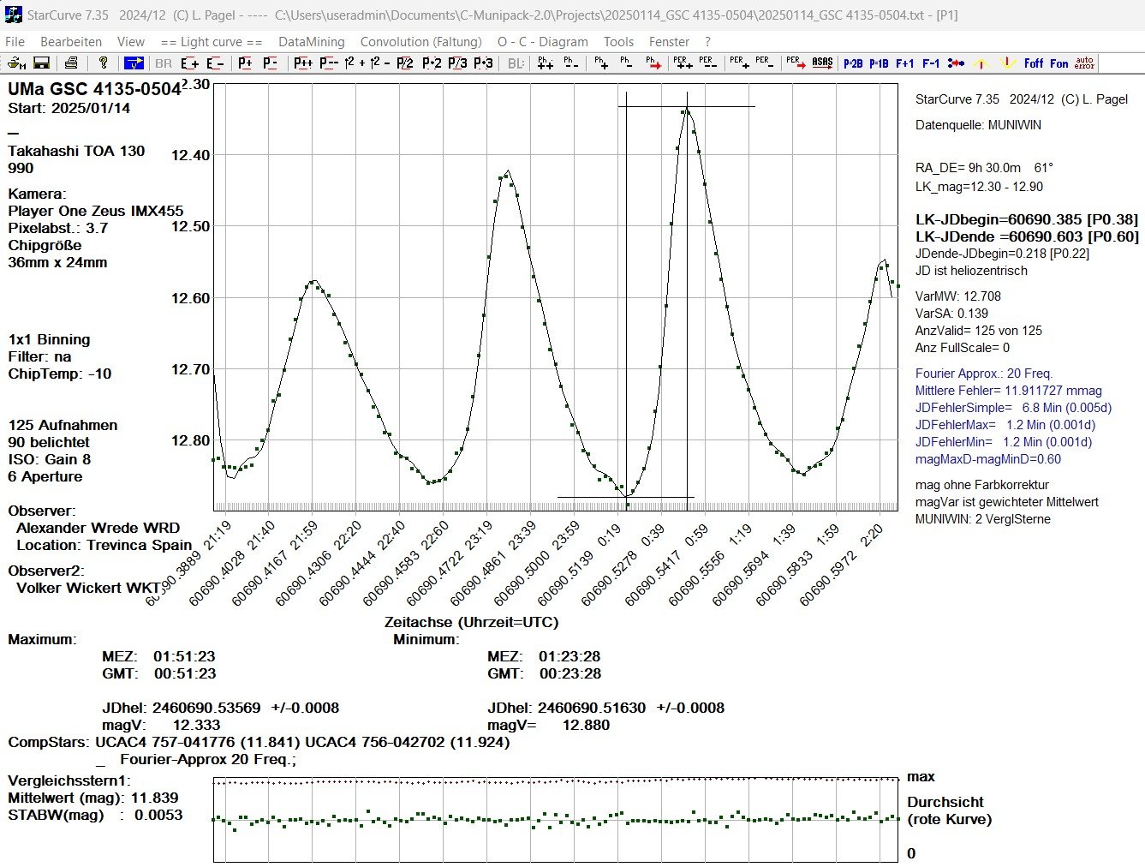The image size is (1145, 867).
Task: Toggle Fon in the toolbar
Action: [1059, 63]
